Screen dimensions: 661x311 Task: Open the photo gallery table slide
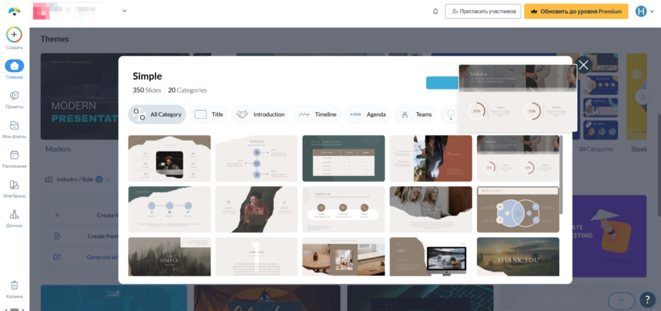tap(343, 257)
